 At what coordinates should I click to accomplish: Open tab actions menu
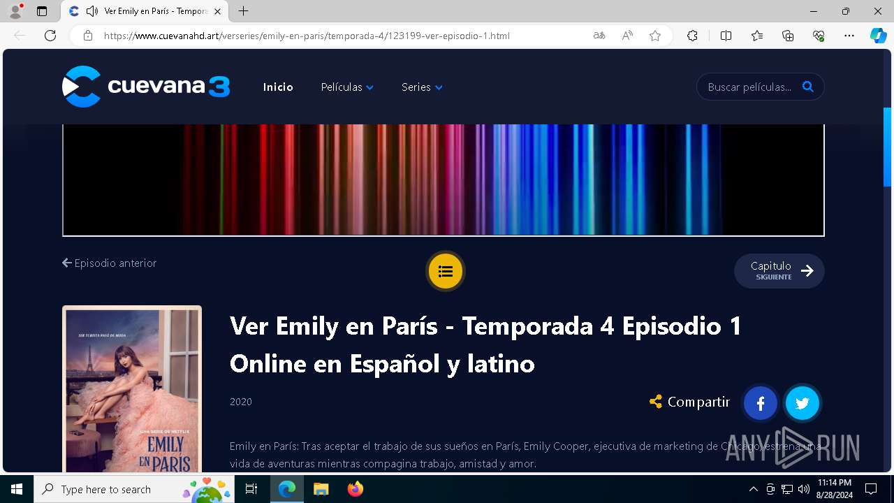point(42,11)
